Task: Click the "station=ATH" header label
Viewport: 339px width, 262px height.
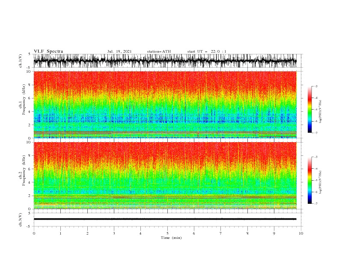Action: tap(159, 51)
